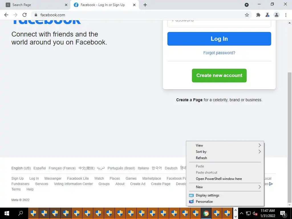The image size is (292, 219).
Task: Switch to the Chrome taskbar icon
Action: coord(206,213)
